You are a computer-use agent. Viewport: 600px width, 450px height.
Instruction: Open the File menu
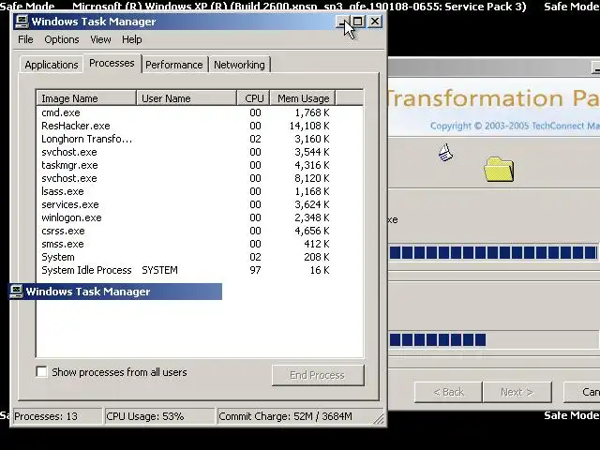(x=25, y=39)
